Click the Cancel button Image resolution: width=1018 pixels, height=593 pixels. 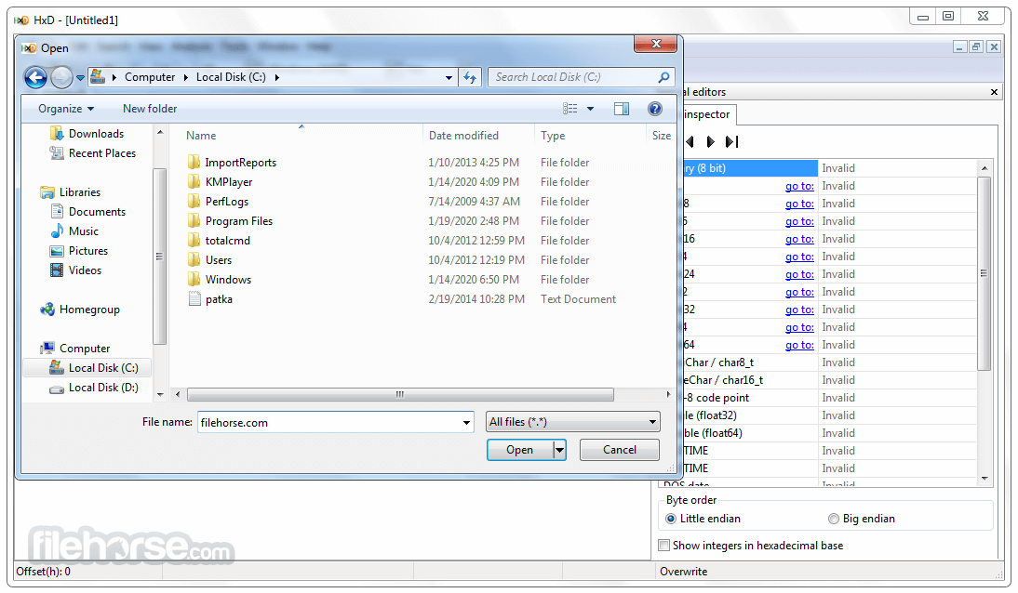pyautogui.click(x=620, y=450)
